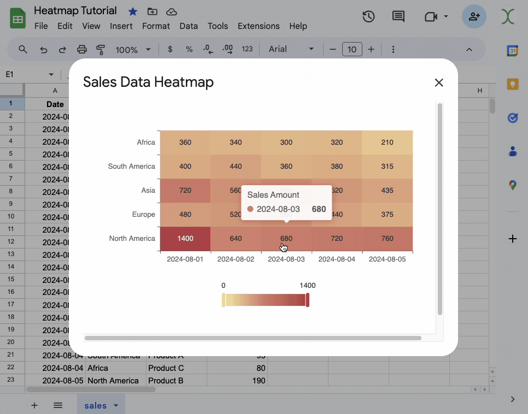Image resolution: width=528 pixels, height=414 pixels.
Task: Open version history clock icon
Action: [x=368, y=16]
